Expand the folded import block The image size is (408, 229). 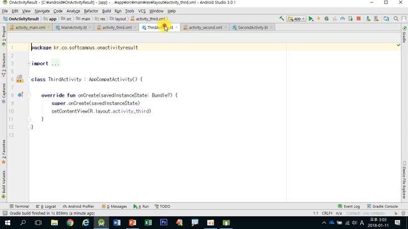click(29, 64)
